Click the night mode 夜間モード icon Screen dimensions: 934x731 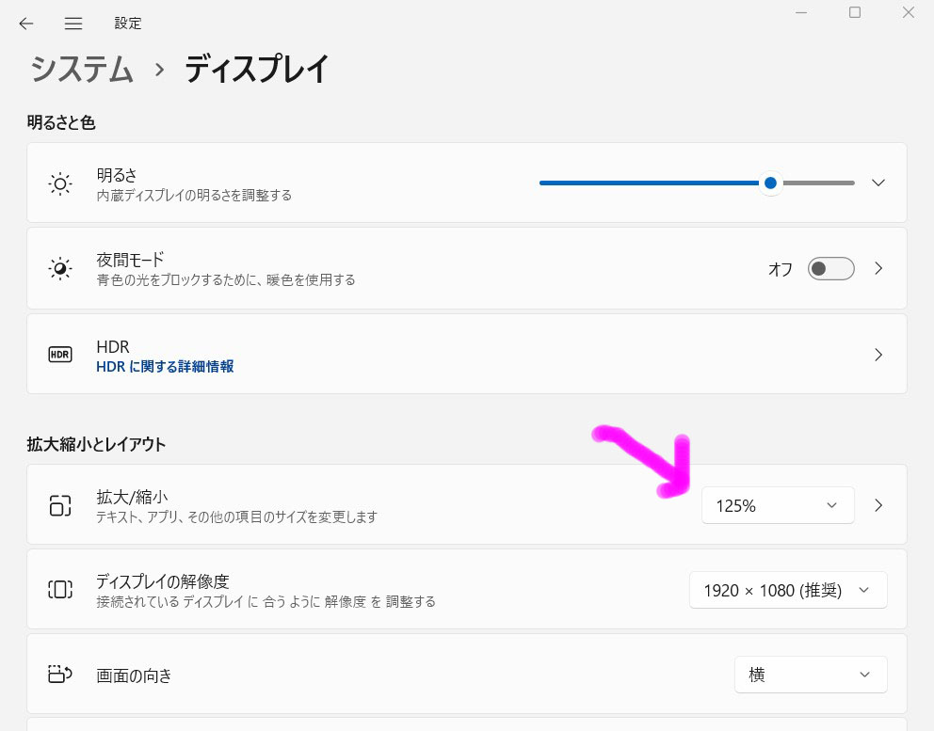point(60,269)
